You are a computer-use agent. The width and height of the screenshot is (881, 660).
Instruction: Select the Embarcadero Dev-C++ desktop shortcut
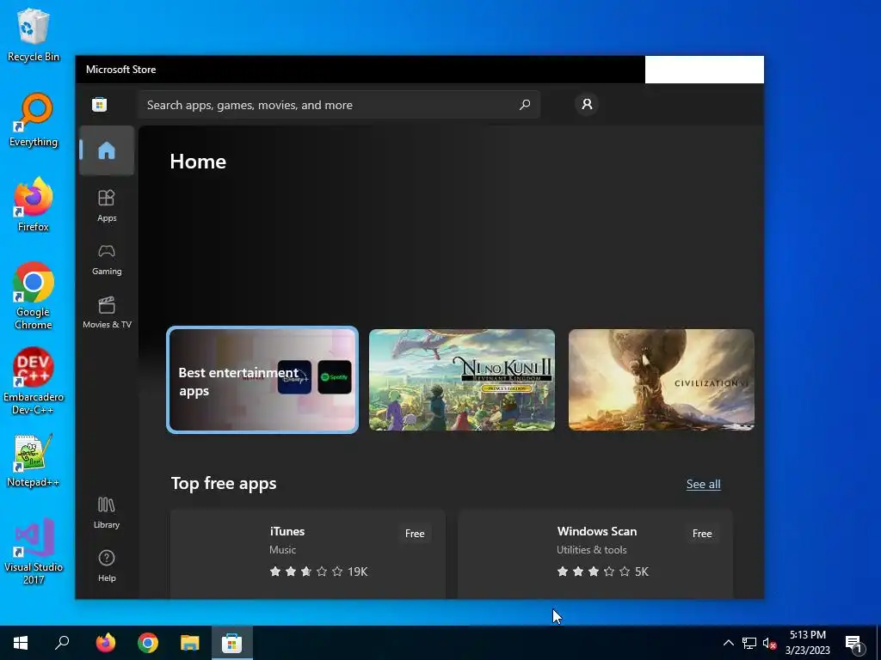click(x=34, y=381)
